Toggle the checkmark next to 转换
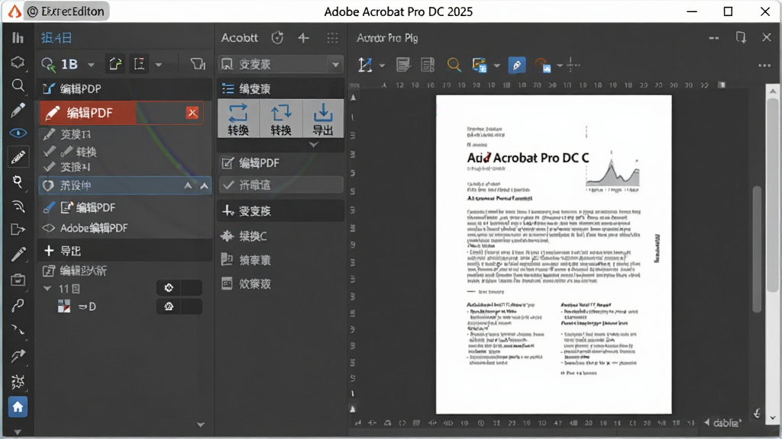The height and width of the screenshot is (439, 782). point(49,151)
